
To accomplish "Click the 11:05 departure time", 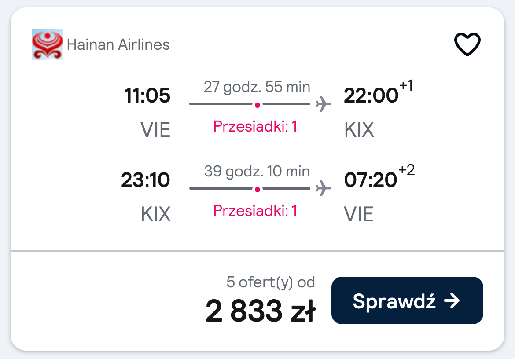I will point(147,95).
